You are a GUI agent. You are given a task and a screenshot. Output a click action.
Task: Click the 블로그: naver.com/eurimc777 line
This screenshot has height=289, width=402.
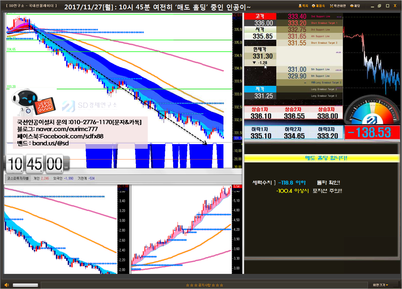pos(58,129)
